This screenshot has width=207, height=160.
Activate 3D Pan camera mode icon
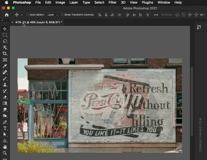point(190,15)
